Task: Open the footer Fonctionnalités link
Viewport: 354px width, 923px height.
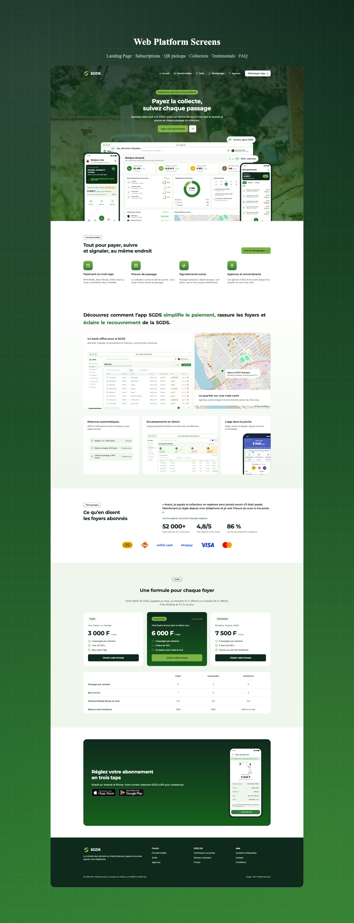Action: click(159, 853)
